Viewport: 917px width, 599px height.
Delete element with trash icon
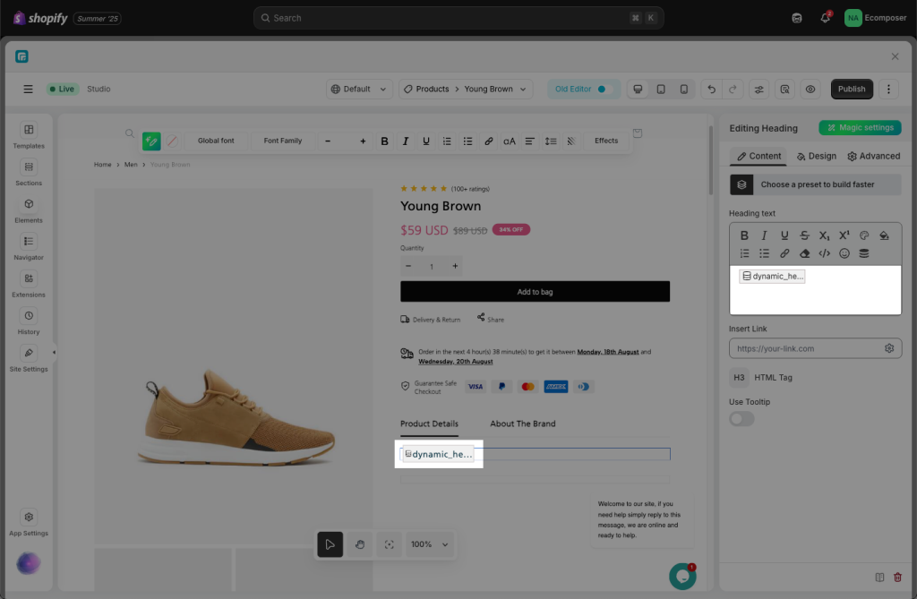(897, 578)
